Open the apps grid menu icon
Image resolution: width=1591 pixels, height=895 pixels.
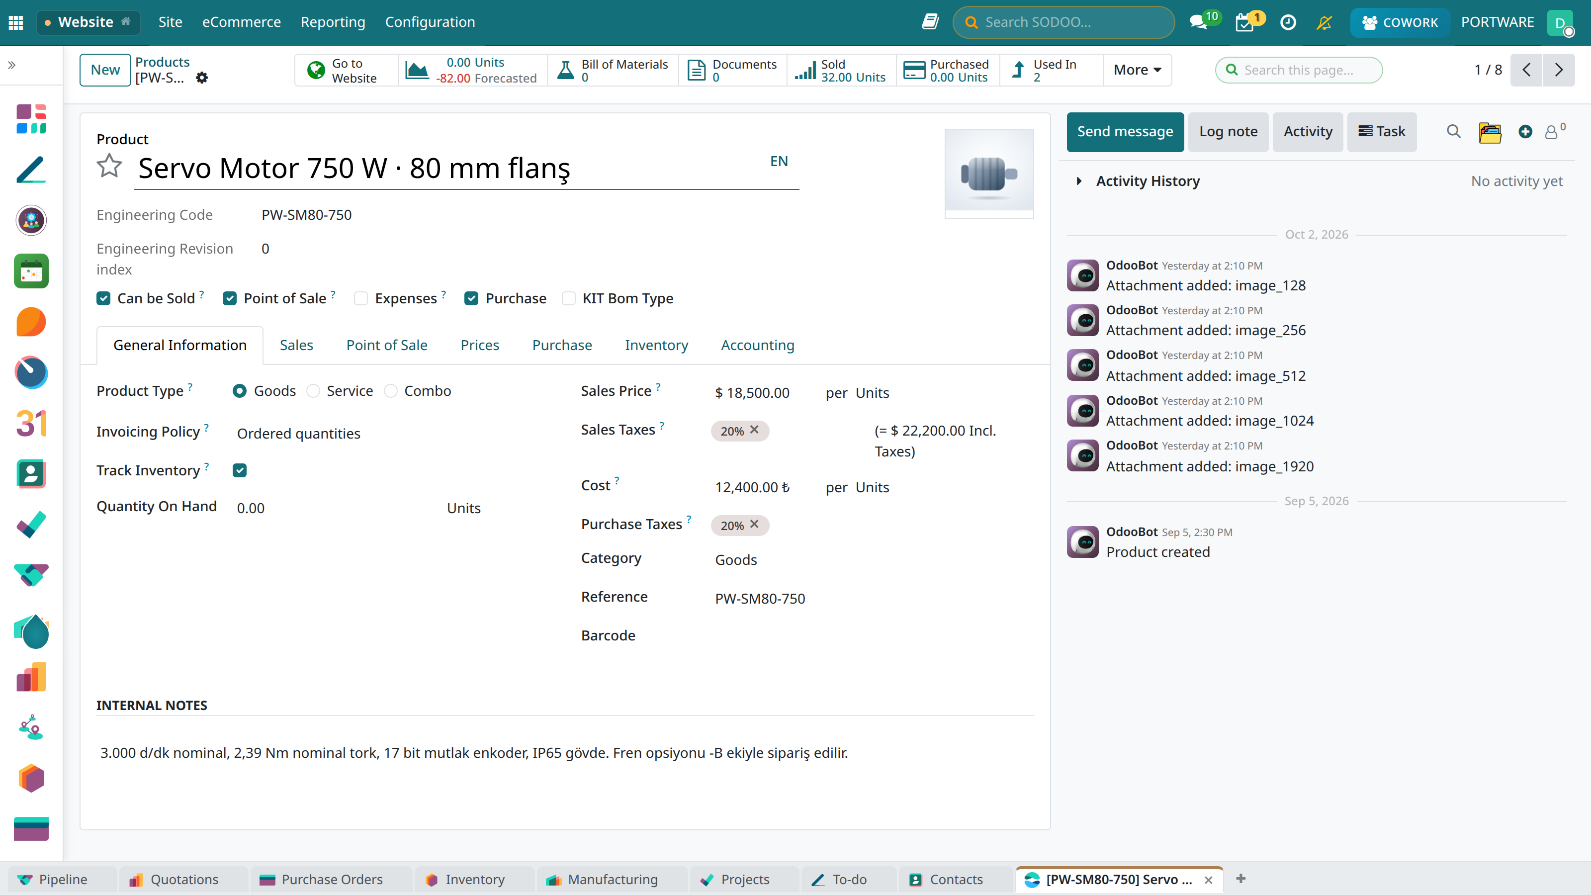point(16,22)
